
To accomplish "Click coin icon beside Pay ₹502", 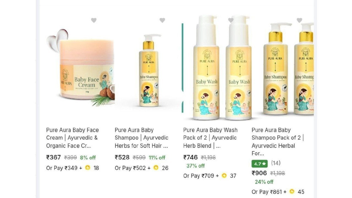I will click(x=156, y=167).
